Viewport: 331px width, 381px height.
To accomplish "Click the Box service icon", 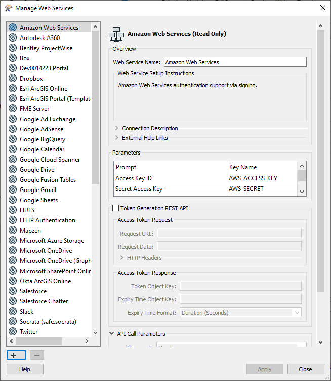I will click(13, 58).
